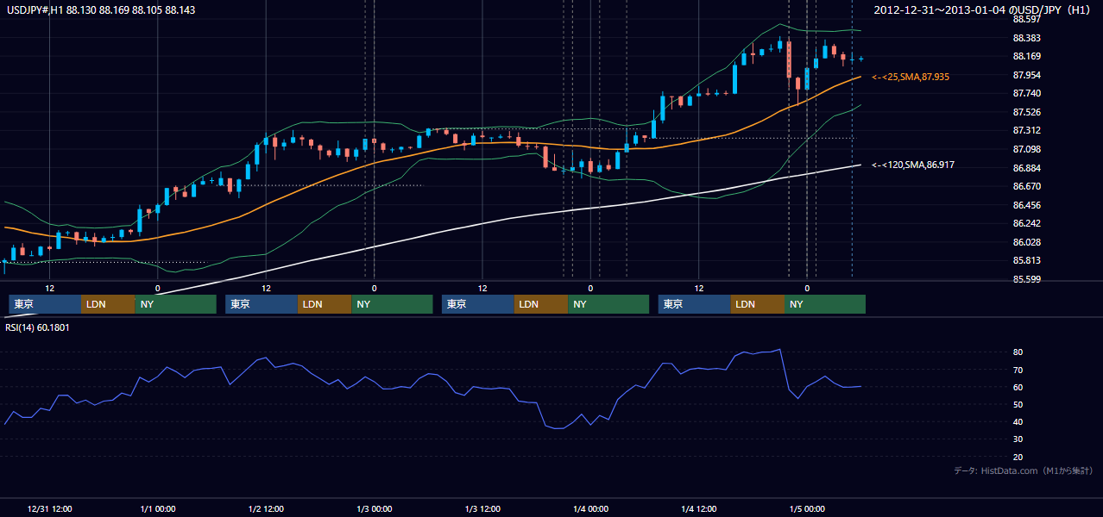Click the 1/3 12:00 date label

pyautogui.click(x=482, y=508)
